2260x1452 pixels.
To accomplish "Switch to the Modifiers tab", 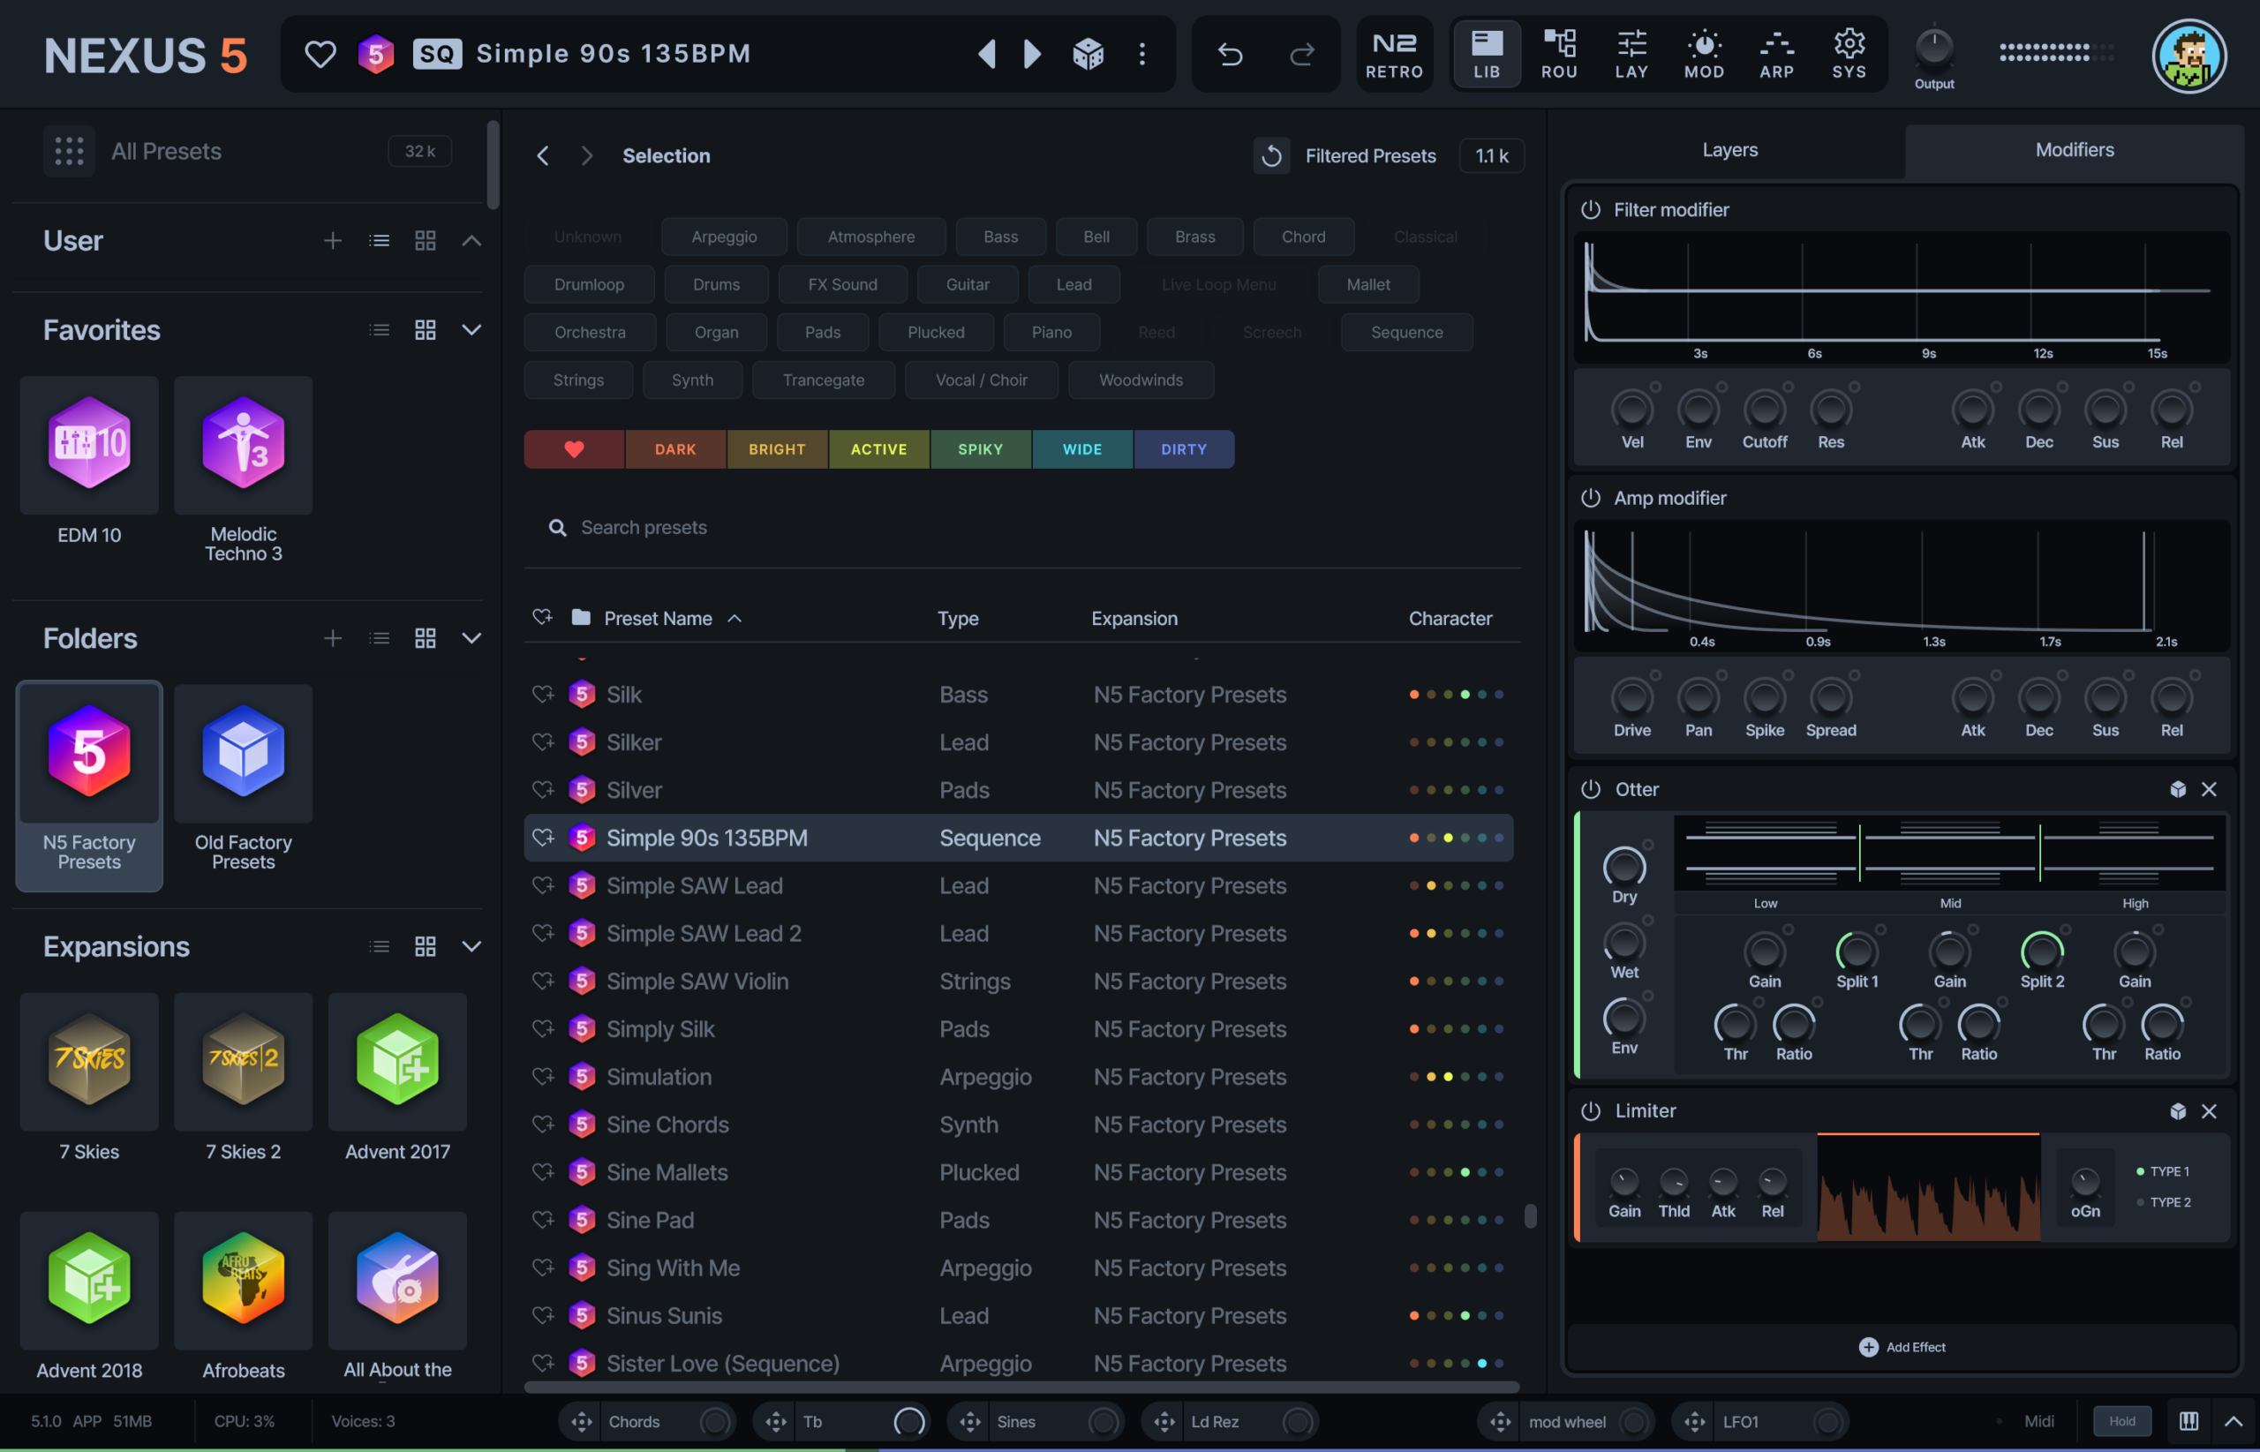I will (x=2075, y=149).
